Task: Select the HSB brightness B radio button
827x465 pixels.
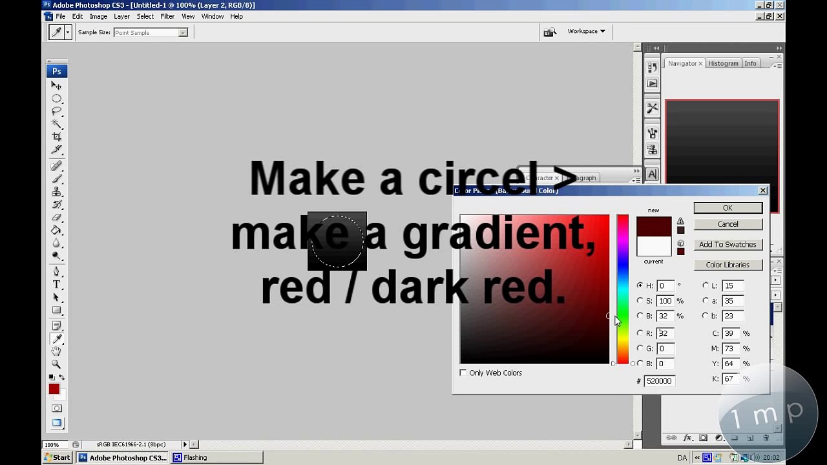Action: (x=640, y=316)
